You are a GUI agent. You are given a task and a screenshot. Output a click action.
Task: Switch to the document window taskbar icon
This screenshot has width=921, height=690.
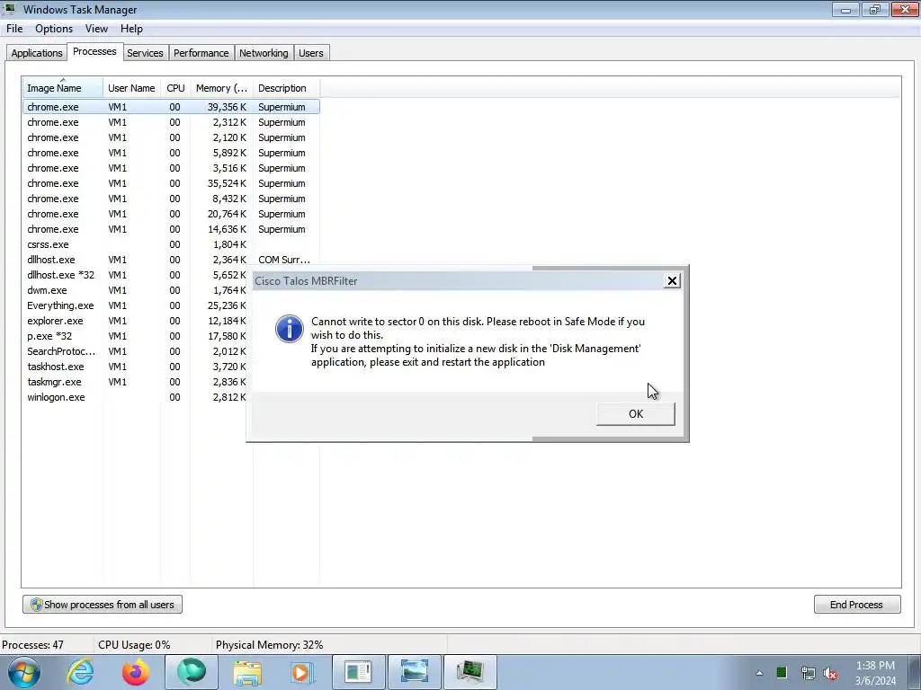pyautogui.click(x=358, y=672)
